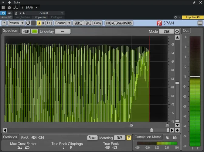Open the Routing dropdown arrow
The image size is (204, 152).
[69, 23]
